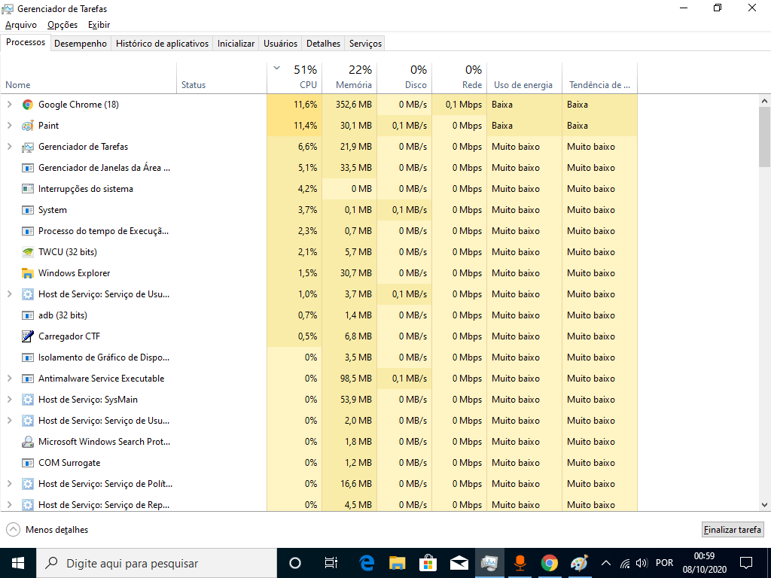
Task: Click the taskbar search box
Action: (157, 563)
